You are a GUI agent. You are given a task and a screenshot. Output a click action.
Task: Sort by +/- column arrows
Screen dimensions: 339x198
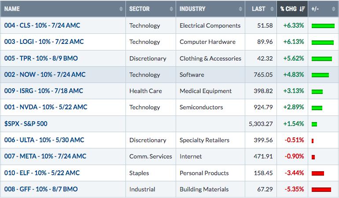[333, 9]
